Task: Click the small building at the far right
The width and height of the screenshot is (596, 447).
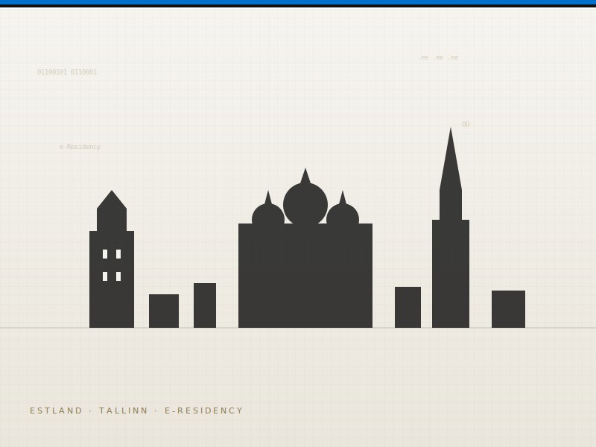Action: 508,309
